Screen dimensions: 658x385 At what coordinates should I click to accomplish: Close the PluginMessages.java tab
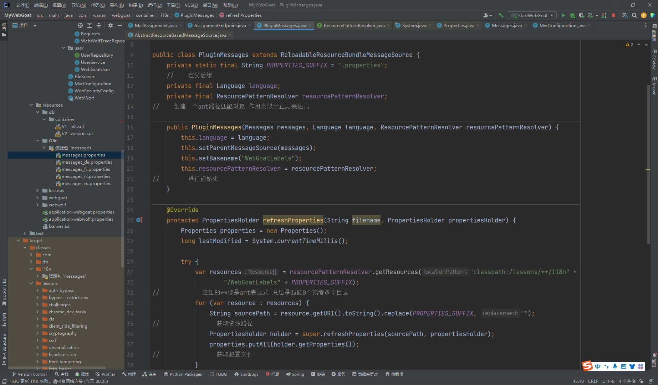pos(310,25)
